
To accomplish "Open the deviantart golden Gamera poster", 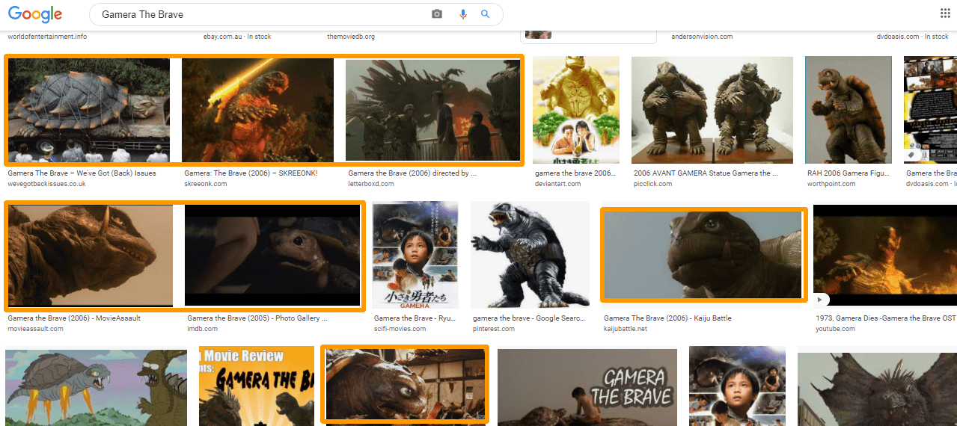I will (575, 110).
